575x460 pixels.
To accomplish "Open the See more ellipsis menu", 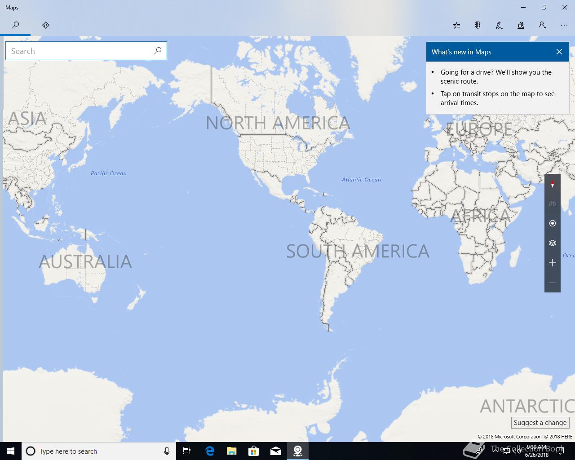I will coord(564,25).
